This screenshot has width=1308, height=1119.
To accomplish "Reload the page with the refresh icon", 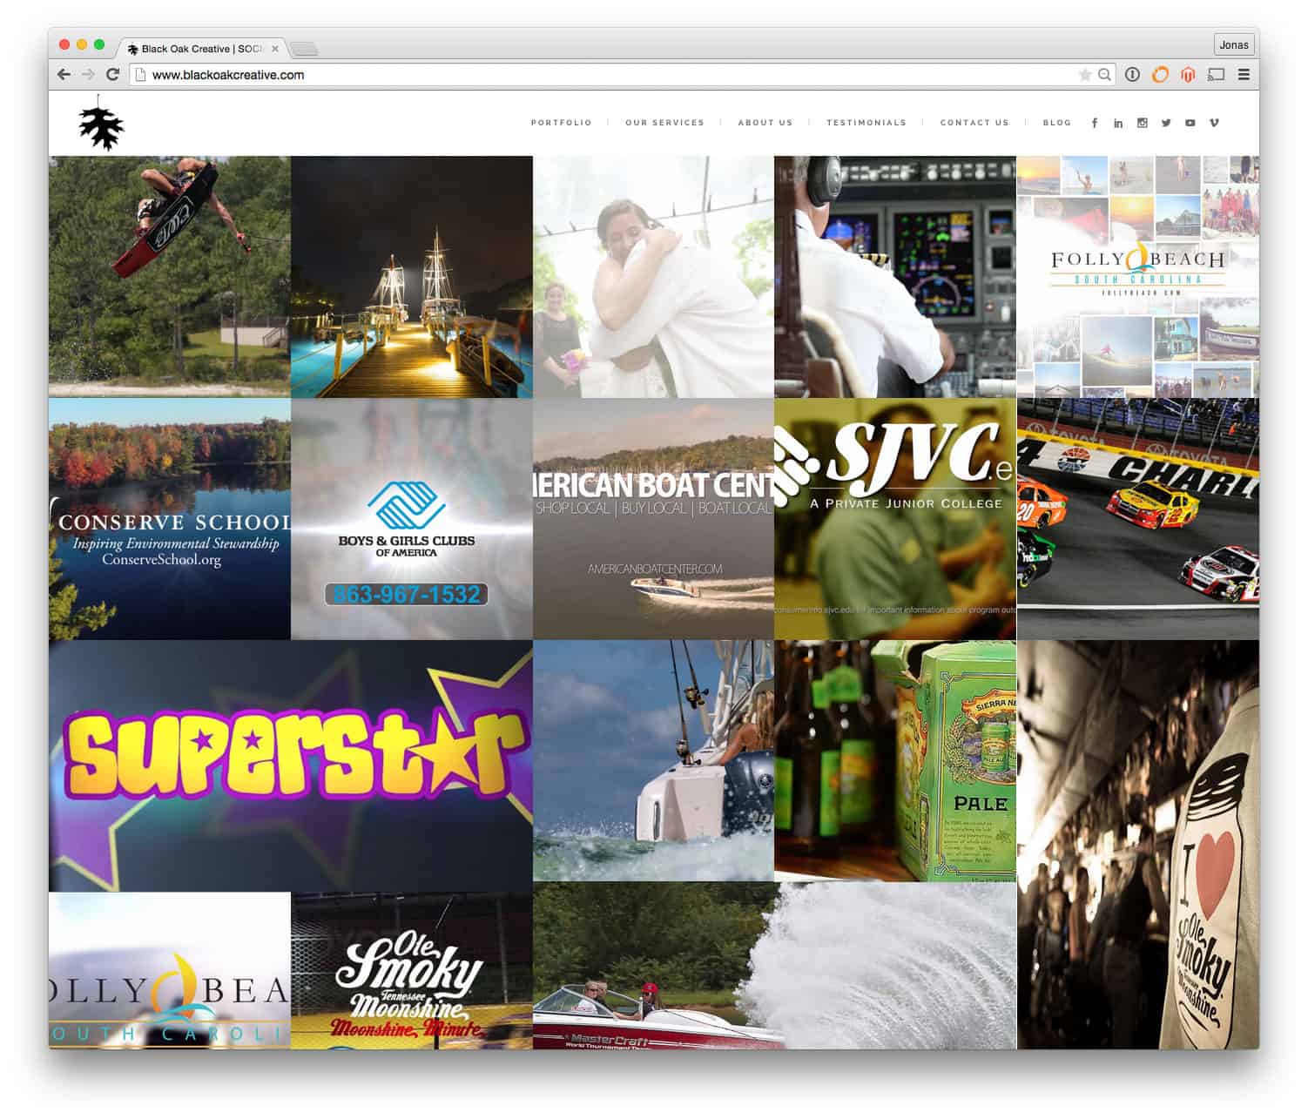I will point(112,75).
